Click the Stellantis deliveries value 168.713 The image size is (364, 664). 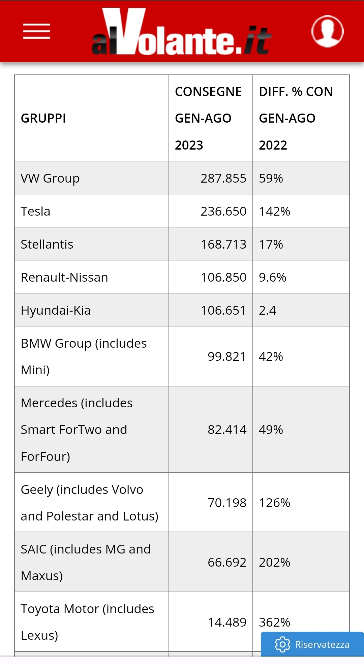223,244
